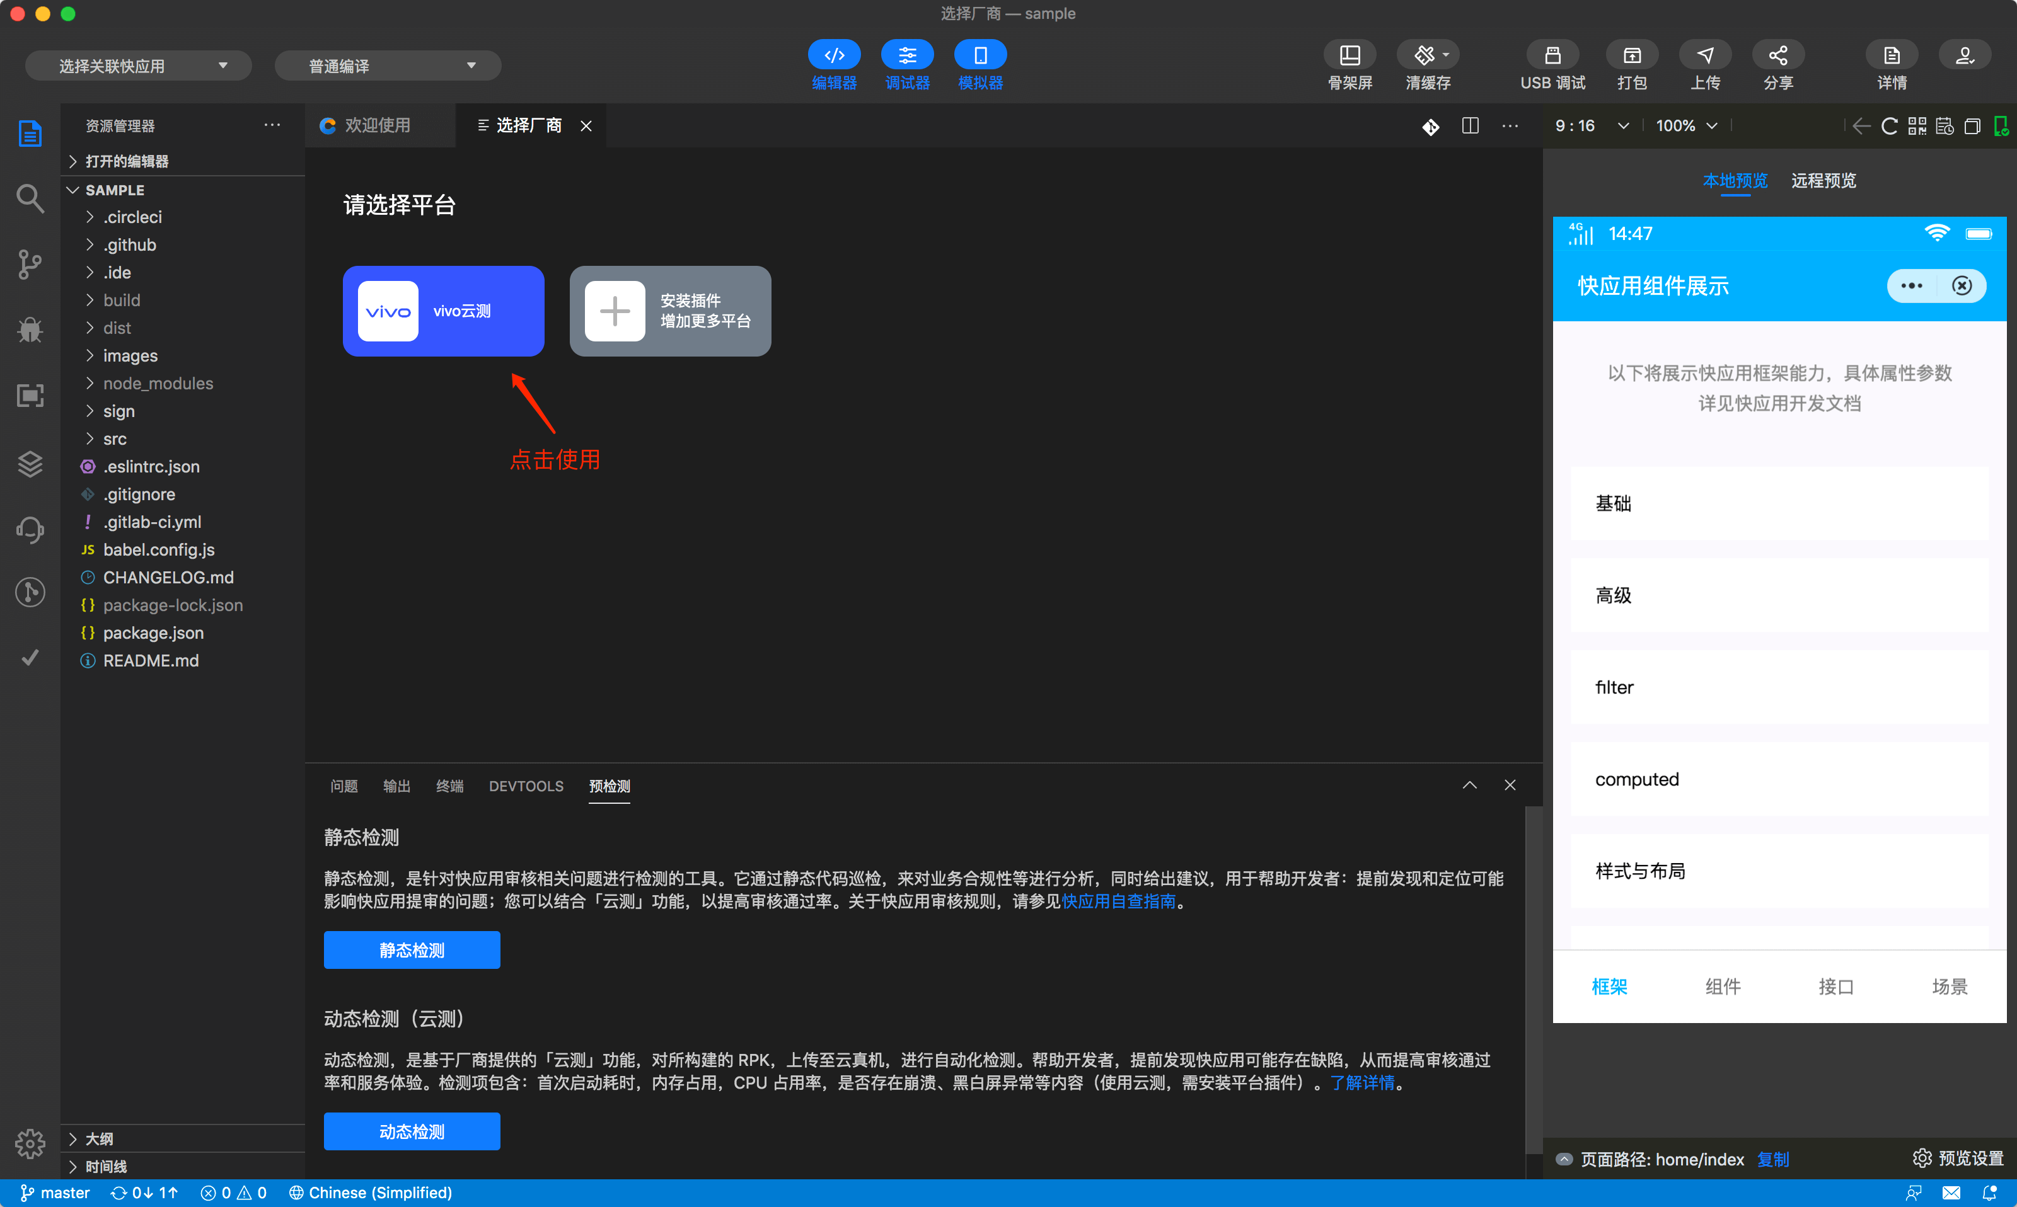Open search in the activity bar
Viewport: 2017px width, 1207px height.
[x=30, y=198]
